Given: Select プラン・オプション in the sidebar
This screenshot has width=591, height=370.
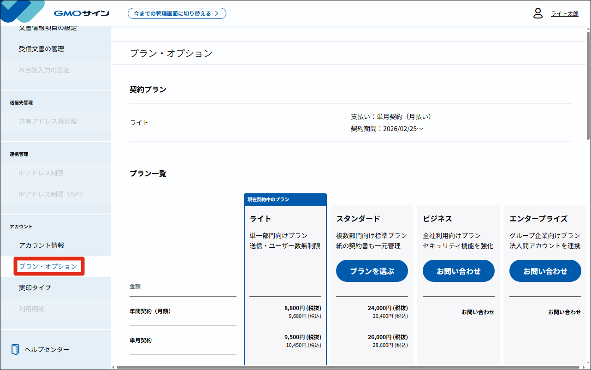Looking at the screenshot, I should click(48, 267).
